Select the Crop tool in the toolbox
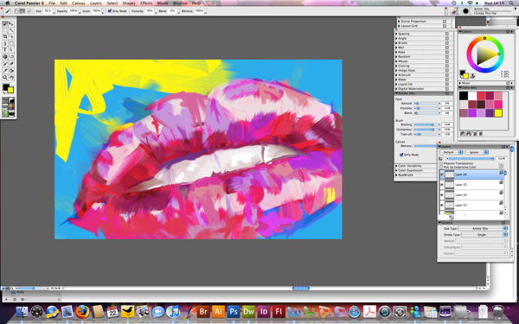The height and width of the screenshot is (324, 519). pyautogui.click(x=5, y=36)
